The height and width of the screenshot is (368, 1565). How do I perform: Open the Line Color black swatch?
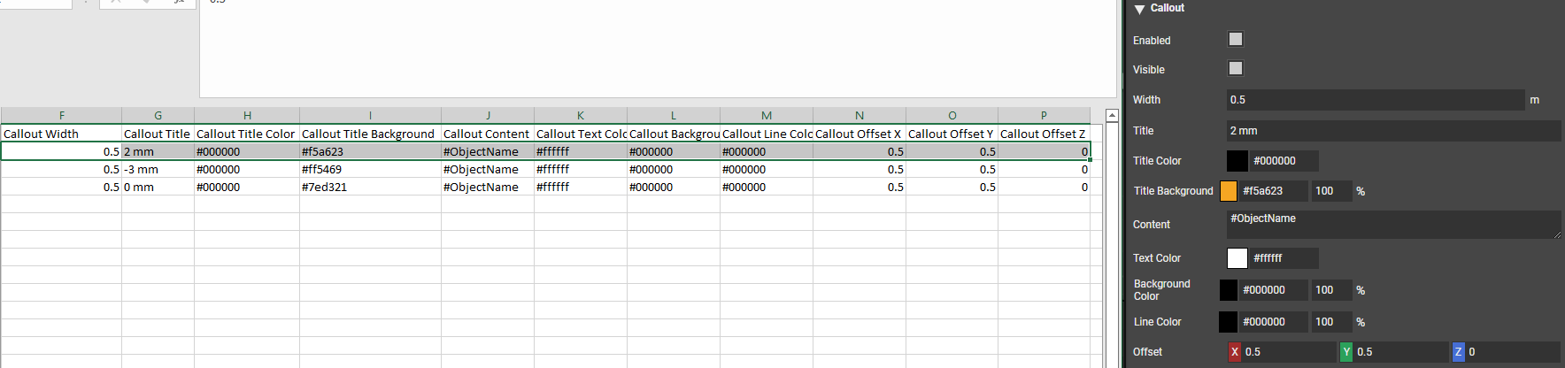1229,322
